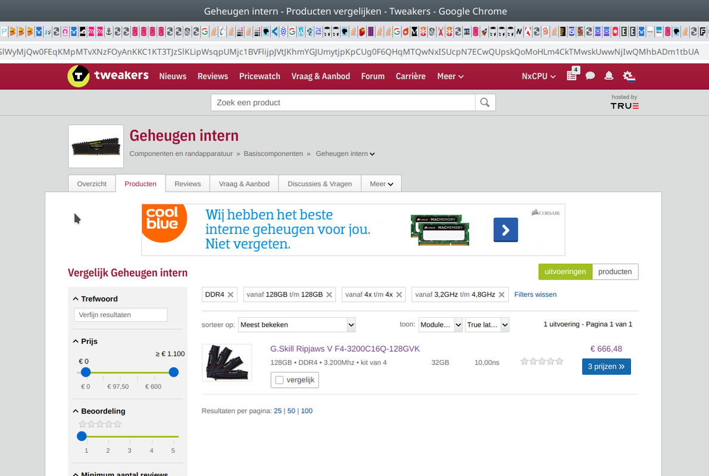Click the Beoordeling filter stars
Viewport: 709px width, 476px height.
pos(100,424)
